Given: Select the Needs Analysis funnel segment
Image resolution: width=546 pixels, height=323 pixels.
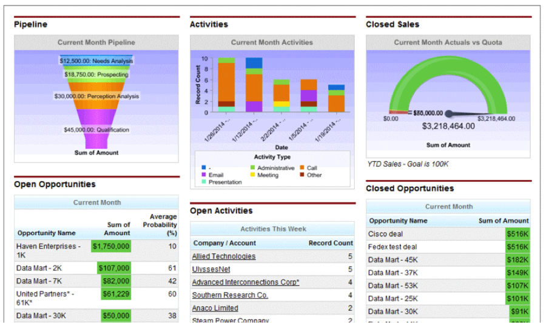Looking at the screenshot, I should pos(96,61).
